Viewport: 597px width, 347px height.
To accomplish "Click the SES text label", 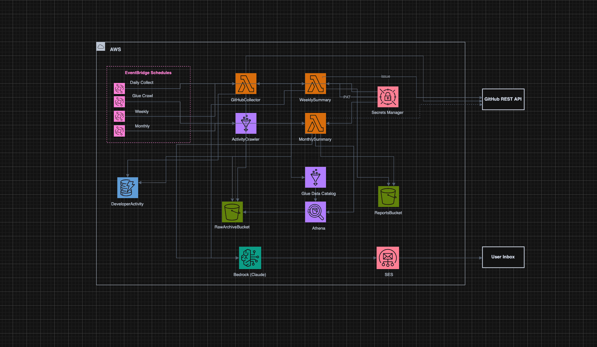I will point(389,275).
